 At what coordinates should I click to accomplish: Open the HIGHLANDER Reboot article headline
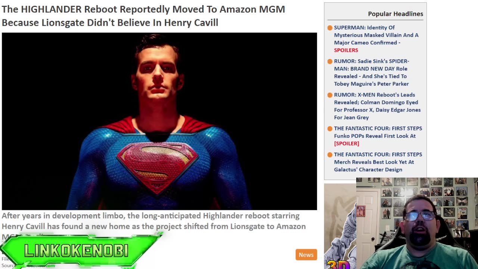coord(143,16)
